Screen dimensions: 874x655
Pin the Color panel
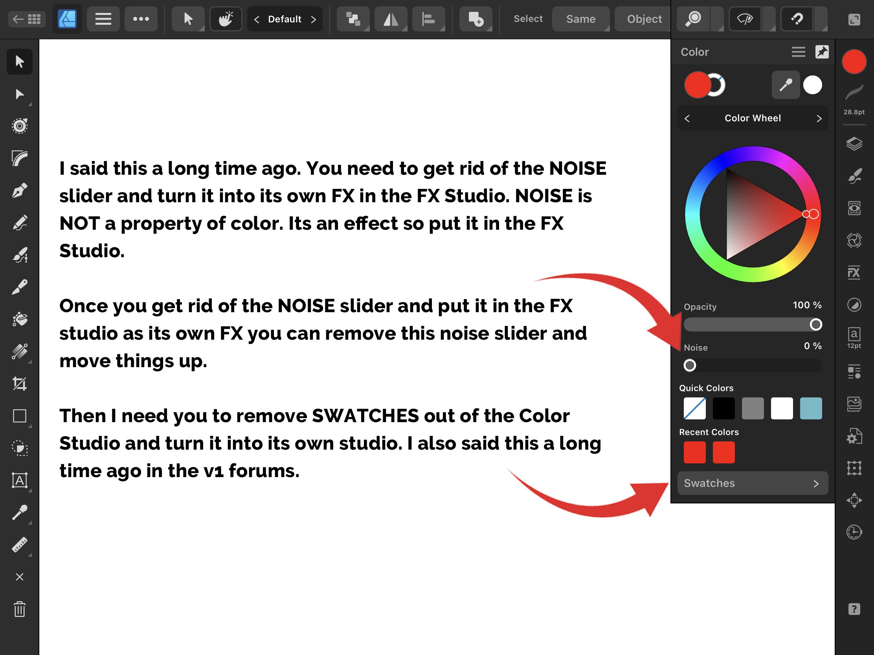pos(822,52)
